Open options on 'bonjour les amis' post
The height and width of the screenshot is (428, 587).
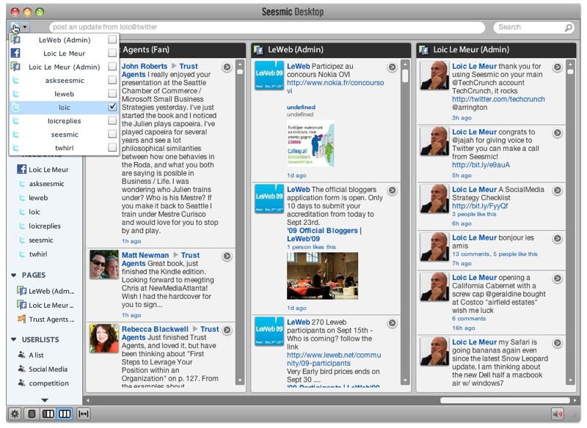[558, 239]
